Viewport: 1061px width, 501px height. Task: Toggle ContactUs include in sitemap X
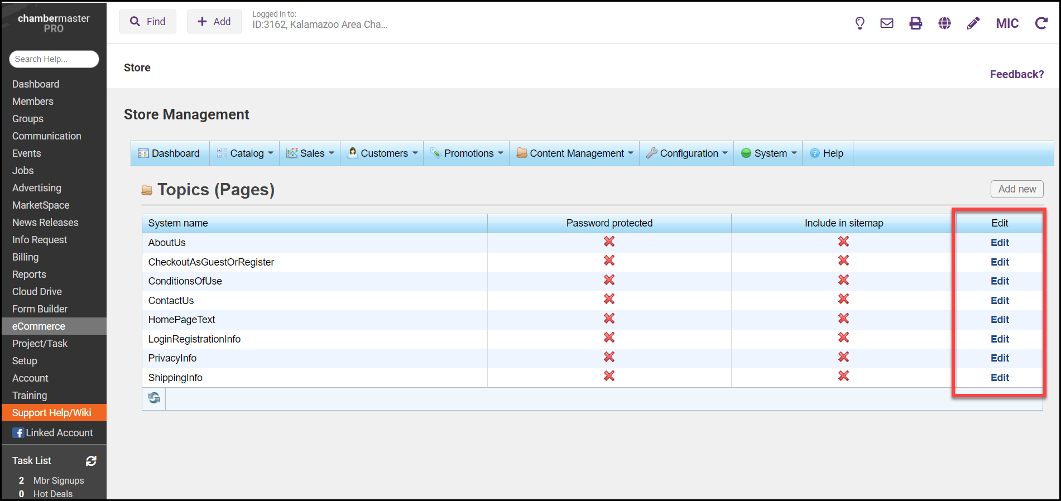click(x=843, y=300)
